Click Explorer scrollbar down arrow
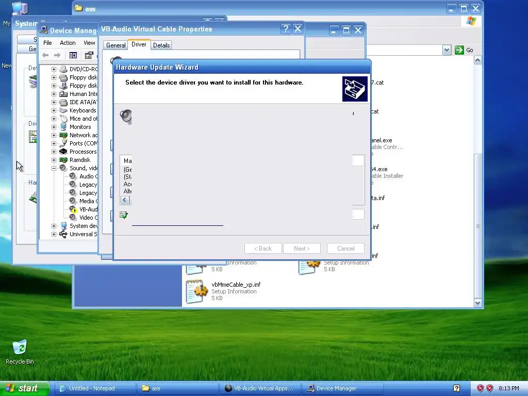Image resolution: width=528 pixels, height=396 pixels. point(477,303)
